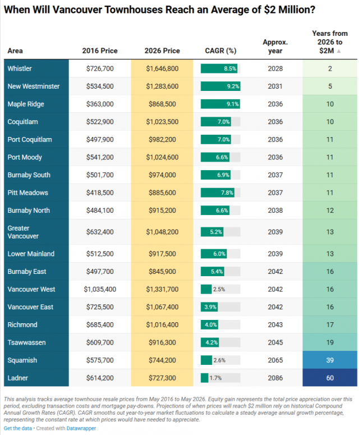
Task: Select the New Westminster row label
Action: [34, 86]
